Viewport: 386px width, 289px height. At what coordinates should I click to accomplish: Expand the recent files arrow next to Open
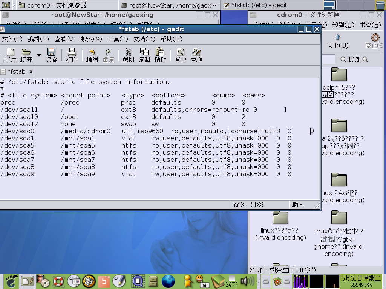click(39, 55)
